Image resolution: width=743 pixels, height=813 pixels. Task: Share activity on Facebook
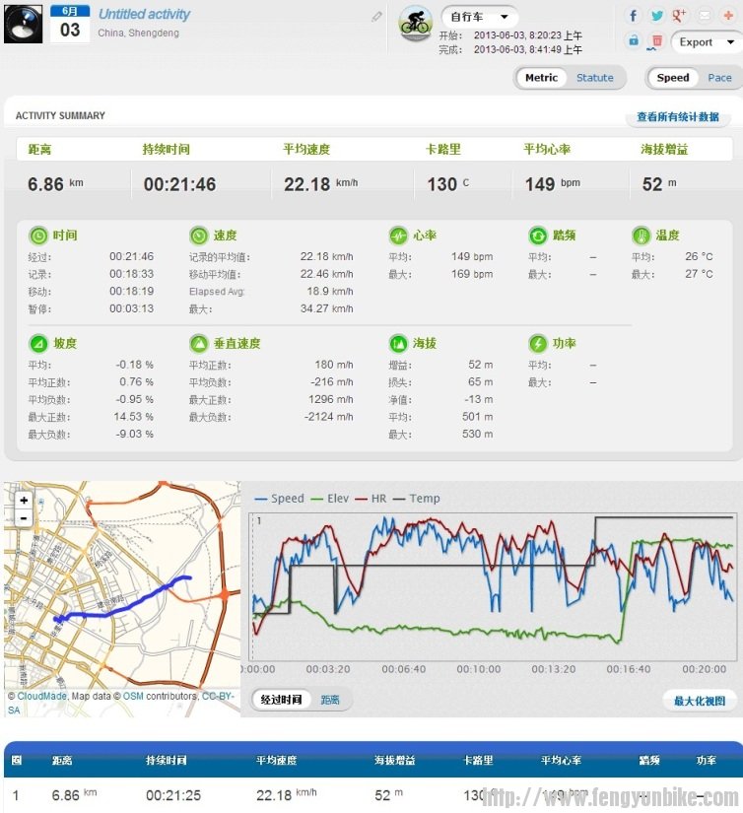(x=633, y=16)
